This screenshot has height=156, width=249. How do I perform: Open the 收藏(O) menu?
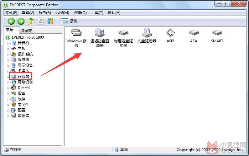point(80,13)
